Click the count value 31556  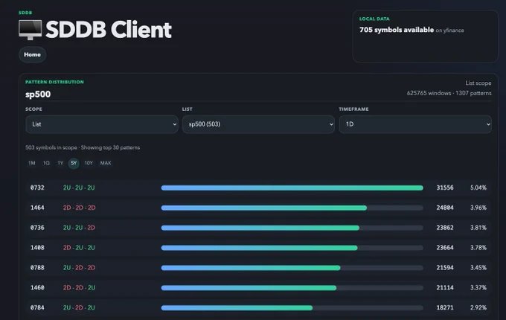point(445,188)
